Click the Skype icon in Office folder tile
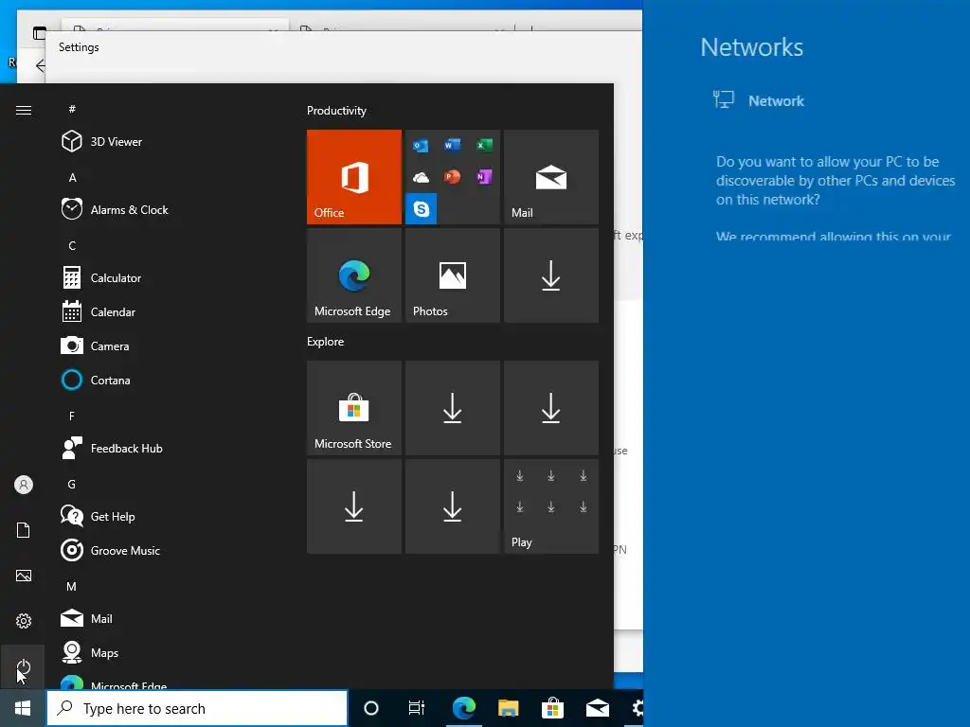 422,209
